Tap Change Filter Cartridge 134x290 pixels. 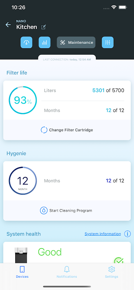[67, 130]
